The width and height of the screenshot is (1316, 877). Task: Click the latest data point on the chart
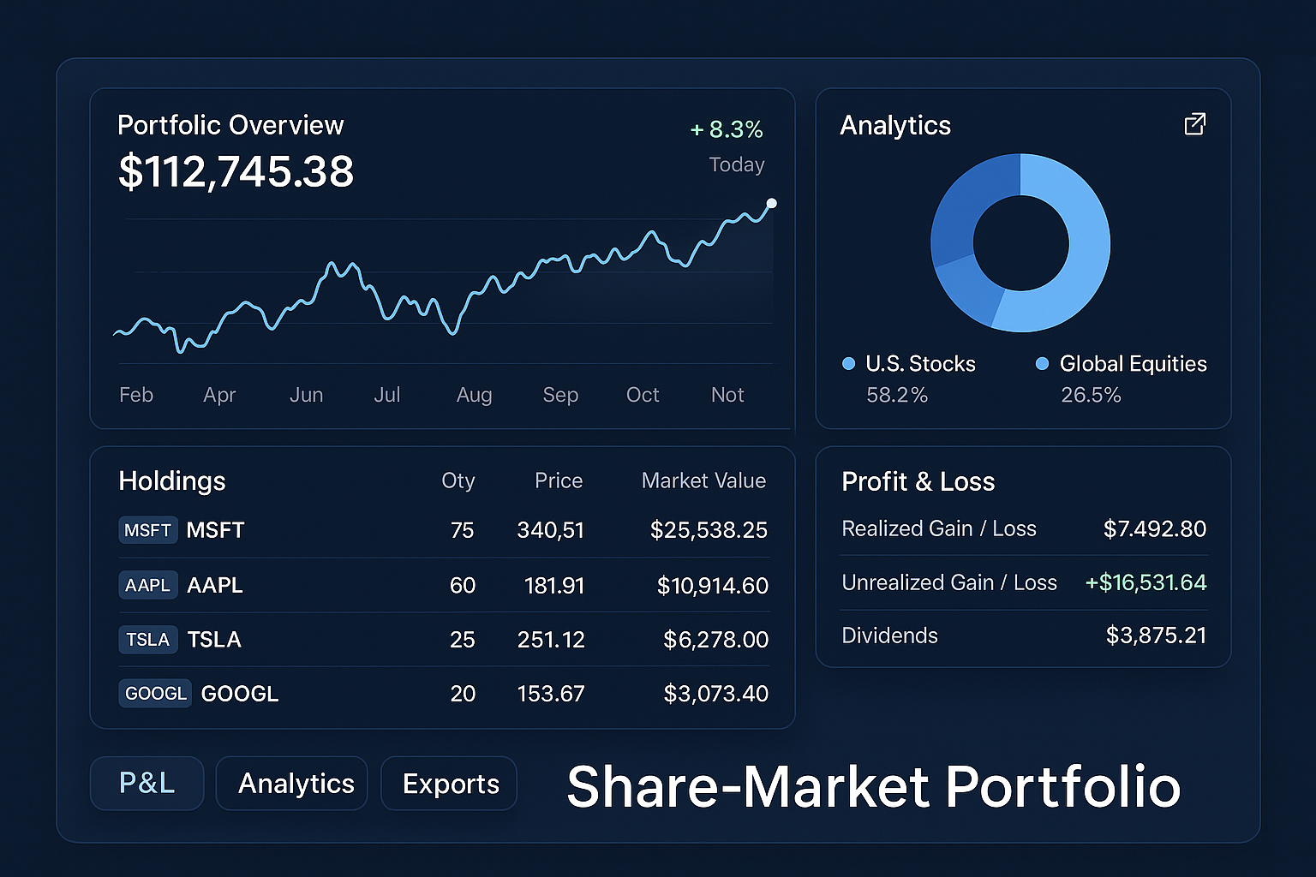770,203
